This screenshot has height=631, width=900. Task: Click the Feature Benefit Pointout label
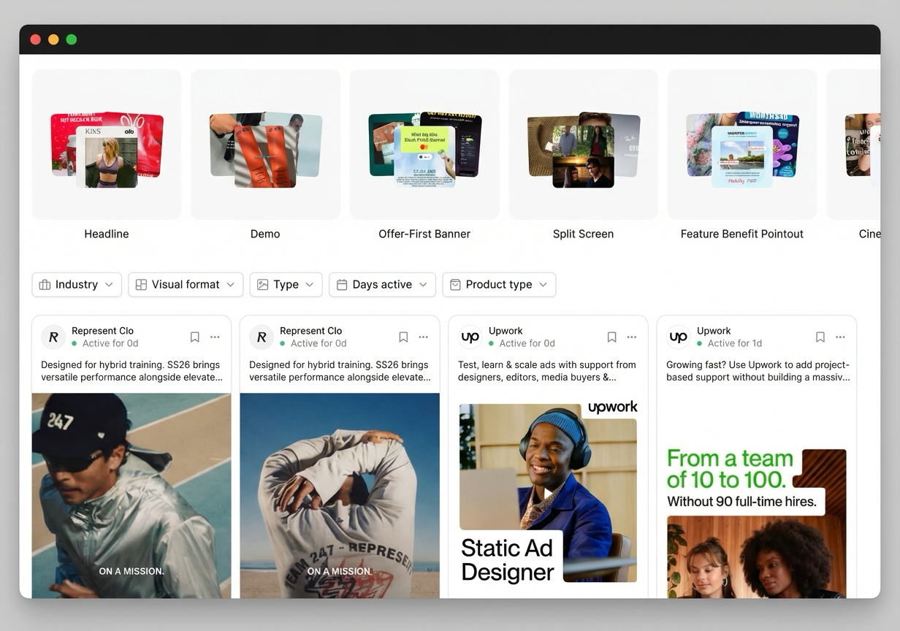(742, 234)
